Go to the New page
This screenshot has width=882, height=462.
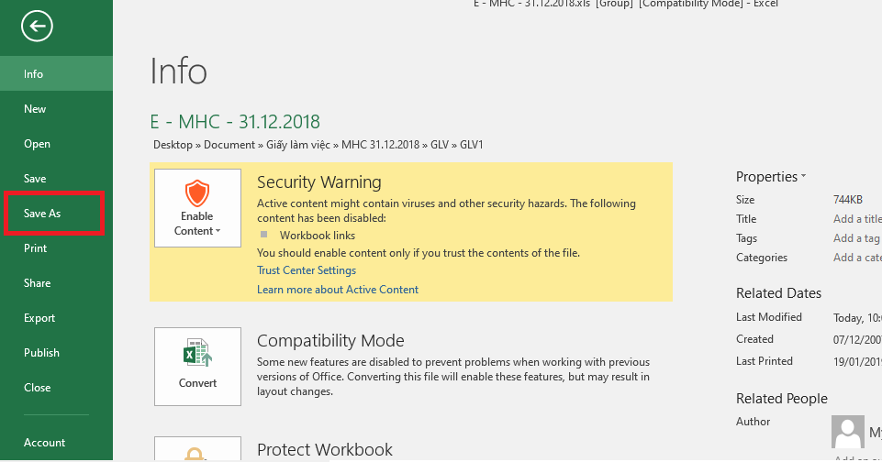[x=35, y=109]
